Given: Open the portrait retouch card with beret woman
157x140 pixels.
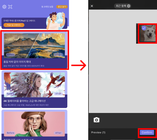Looking at the screenshot, I should [x=34, y=125].
